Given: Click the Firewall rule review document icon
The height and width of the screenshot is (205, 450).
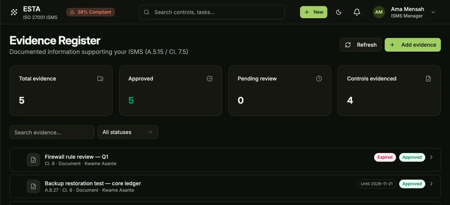Looking at the screenshot, I should (33, 160).
